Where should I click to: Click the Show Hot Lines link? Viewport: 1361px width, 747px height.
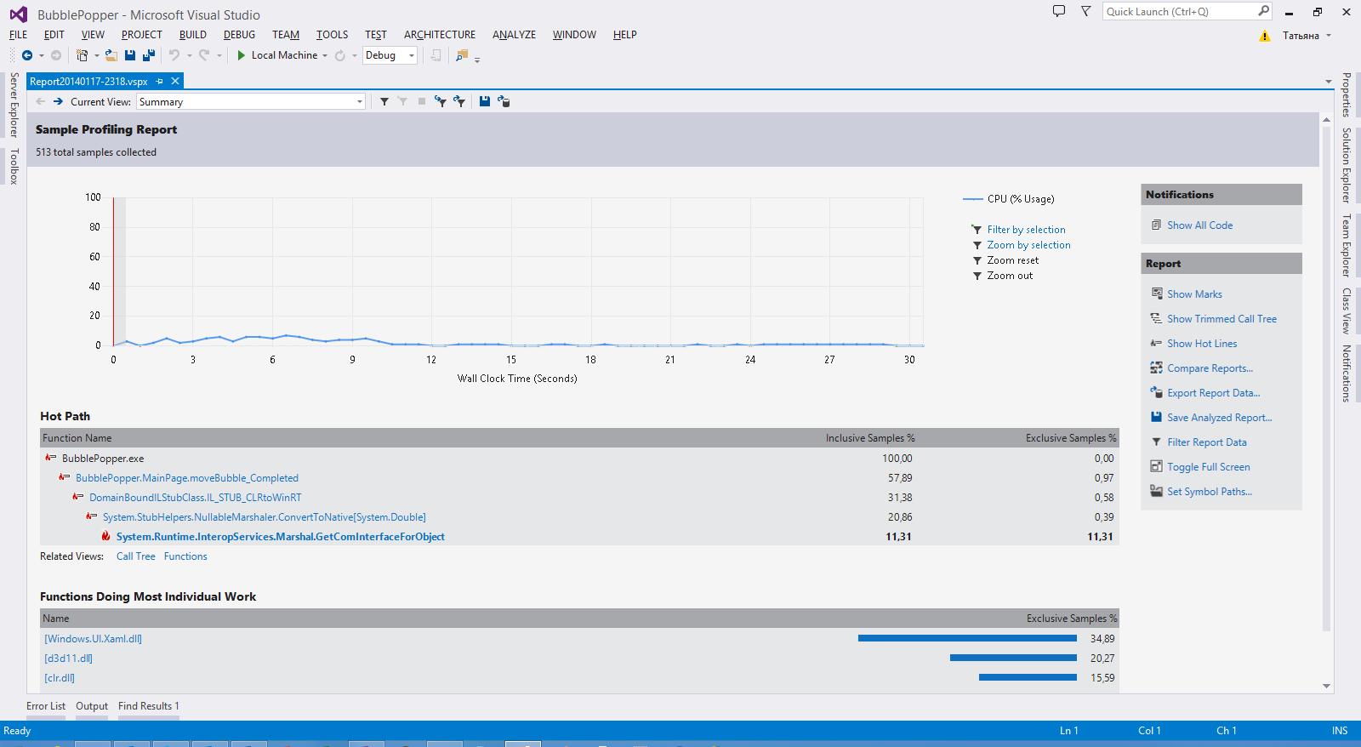tap(1202, 344)
